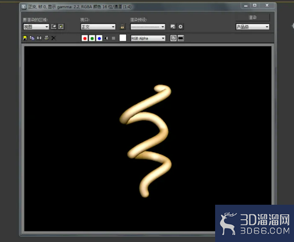The width and height of the screenshot is (294, 242).
Task: Open the 视图 area to render dropdown
Action: pyautogui.click(x=36, y=27)
